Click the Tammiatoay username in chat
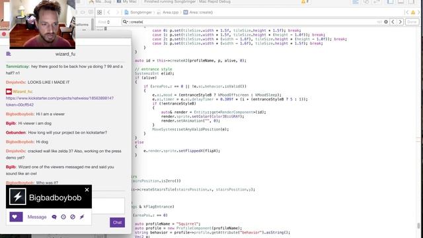This screenshot has width=423, height=238. click(17, 66)
